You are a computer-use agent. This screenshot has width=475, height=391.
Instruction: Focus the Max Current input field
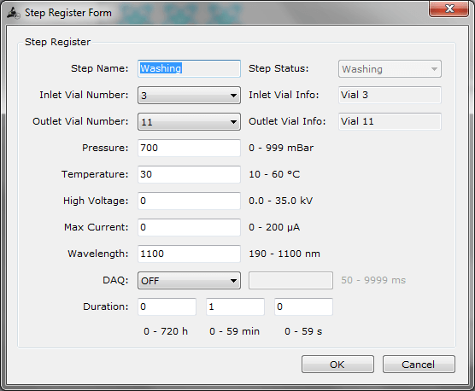point(189,227)
